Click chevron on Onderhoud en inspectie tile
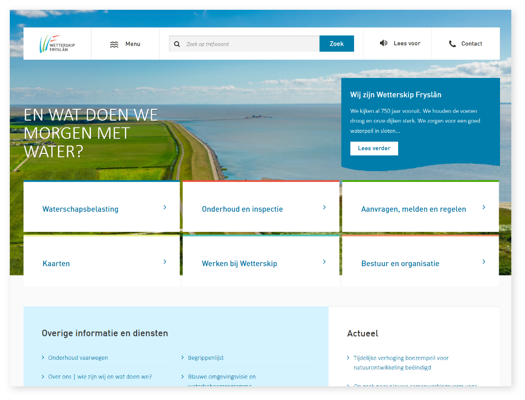 (324, 207)
